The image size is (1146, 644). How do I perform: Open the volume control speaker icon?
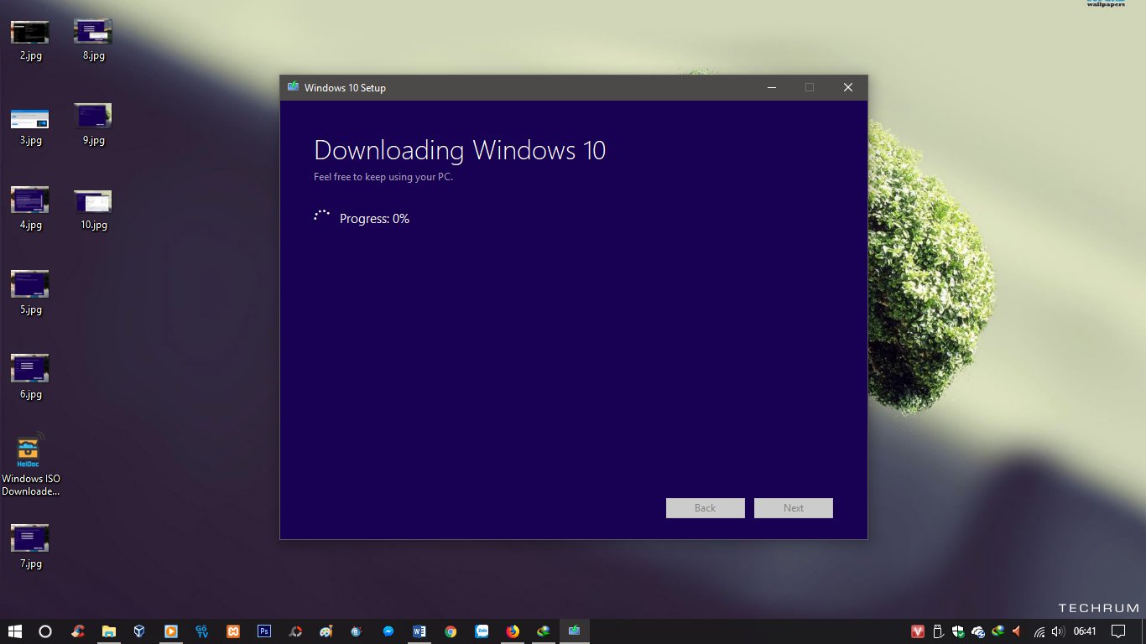1058,631
